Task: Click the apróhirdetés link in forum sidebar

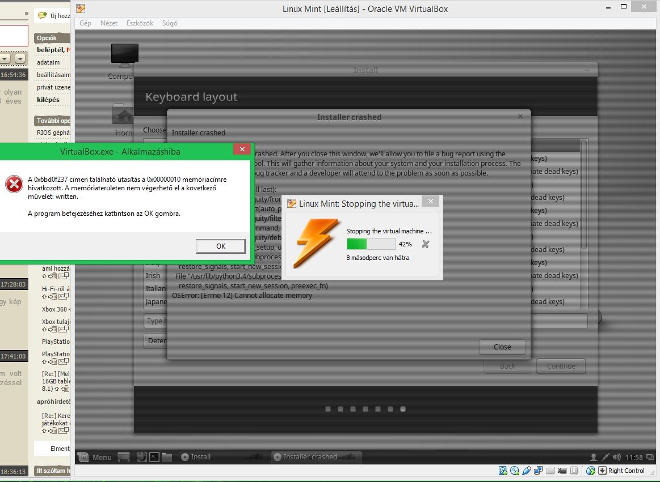Action: pyautogui.click(x=53, y=402)
